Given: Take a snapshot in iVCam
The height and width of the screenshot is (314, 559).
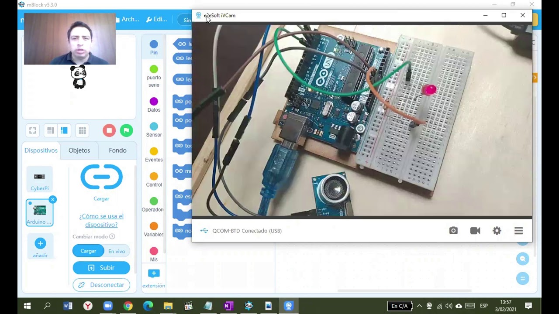Looking at the screenshot, I should pyautogui.click(x=453, y=231).
